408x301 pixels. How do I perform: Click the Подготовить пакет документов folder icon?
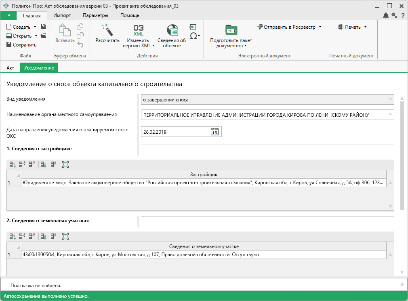[231, 31]
